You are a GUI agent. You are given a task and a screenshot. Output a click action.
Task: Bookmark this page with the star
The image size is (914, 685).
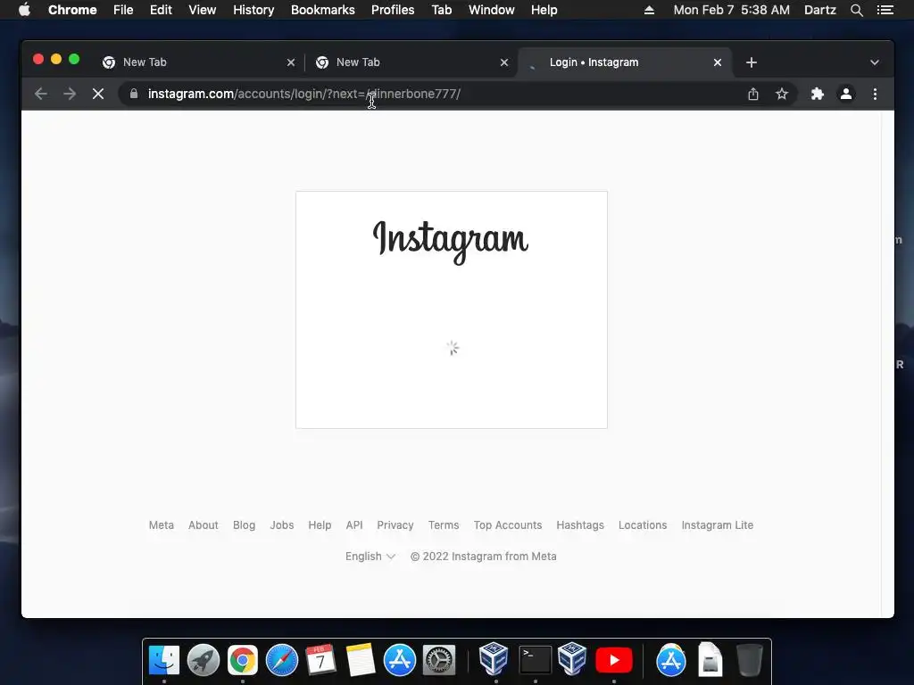pos(782,94)
